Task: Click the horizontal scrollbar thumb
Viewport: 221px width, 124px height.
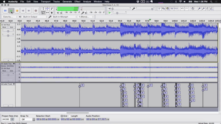Action: pyautogui.click(x=78, y=113)
